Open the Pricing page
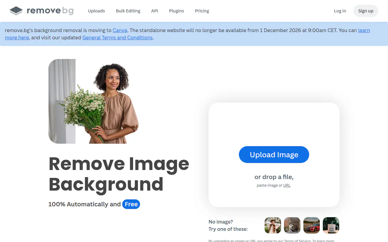388x242 pixels. pyautogui.click(x=202, y=11)
